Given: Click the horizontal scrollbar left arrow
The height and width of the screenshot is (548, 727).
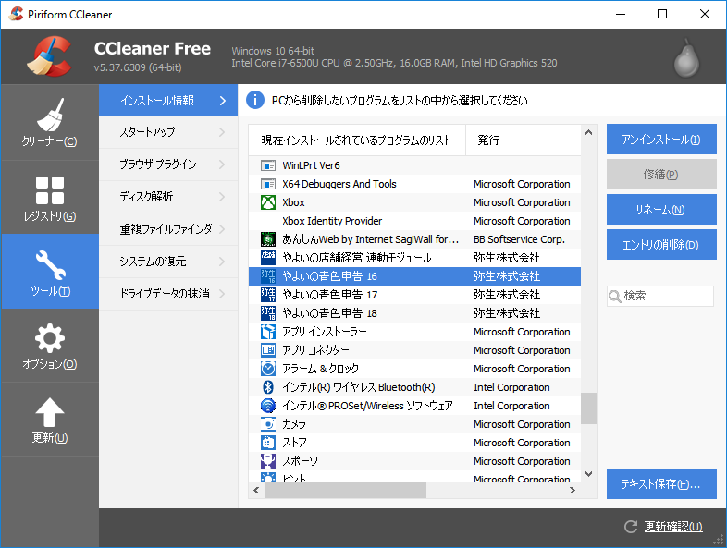Looking at the screenshot, I should click(256, 490).
